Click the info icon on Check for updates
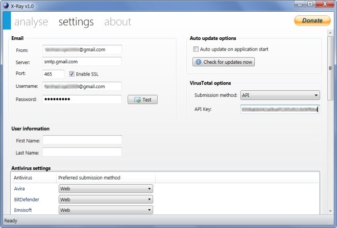The height and width of the screenshot is (228, 337). pyautogui.click(x=199, y=62)
